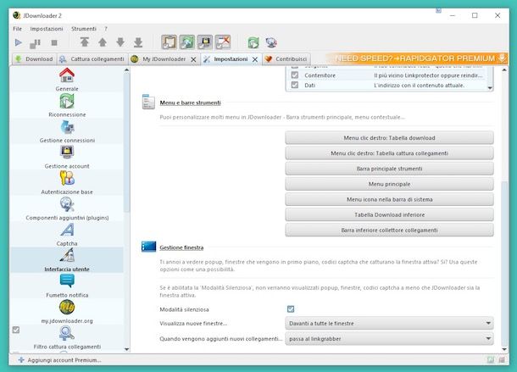Screen dimensions: 517x372
Task: Open Captcha settings section
Action: click(67, 234)
